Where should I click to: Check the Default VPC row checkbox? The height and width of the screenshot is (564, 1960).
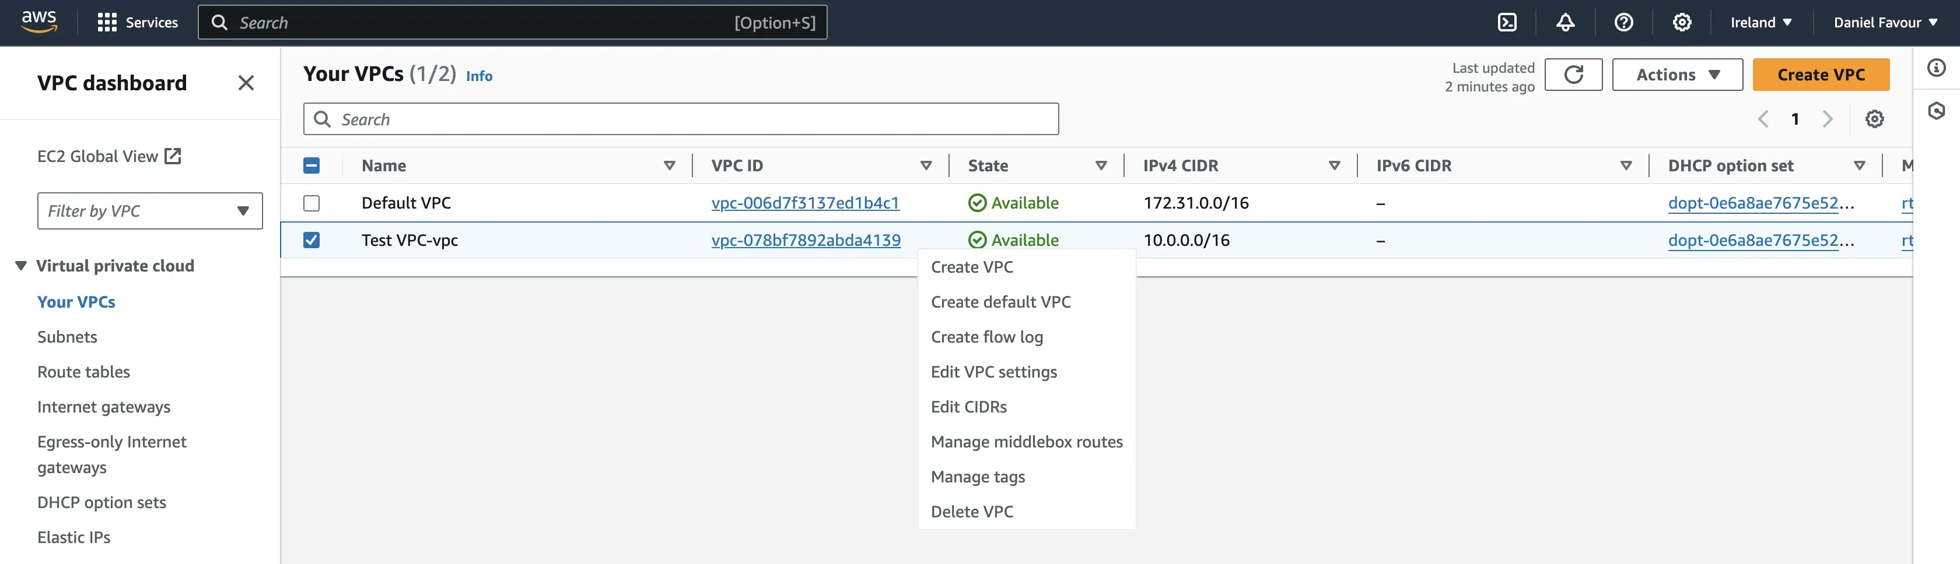point(311,203)
